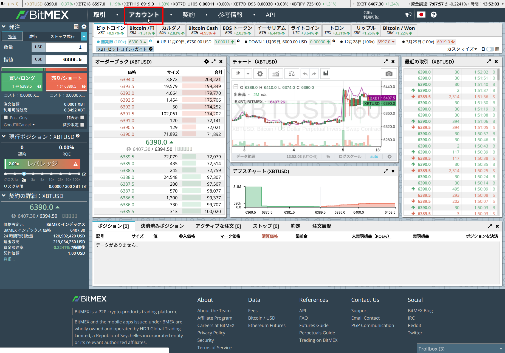
Task: Expand the Trollbox (3) chat panel
Action: coord(461,348)
